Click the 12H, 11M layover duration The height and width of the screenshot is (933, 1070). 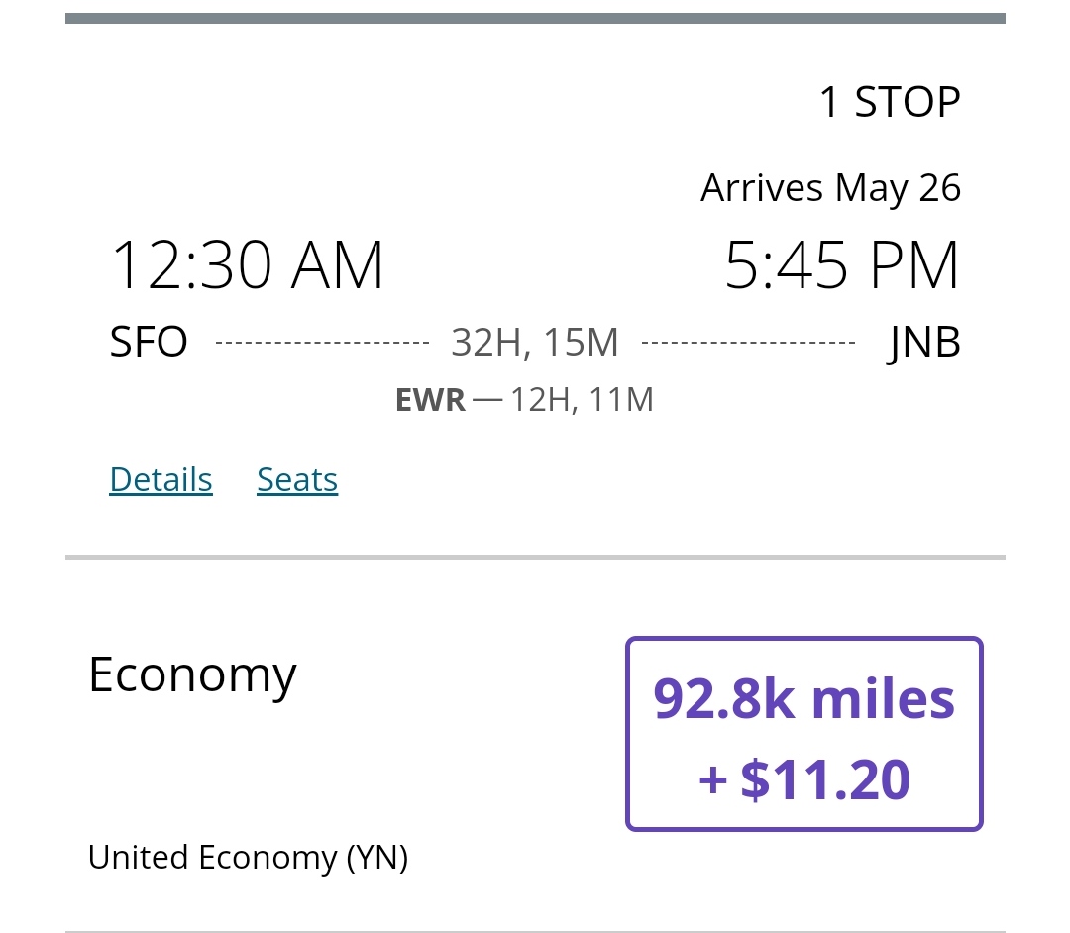coord(582,400)
